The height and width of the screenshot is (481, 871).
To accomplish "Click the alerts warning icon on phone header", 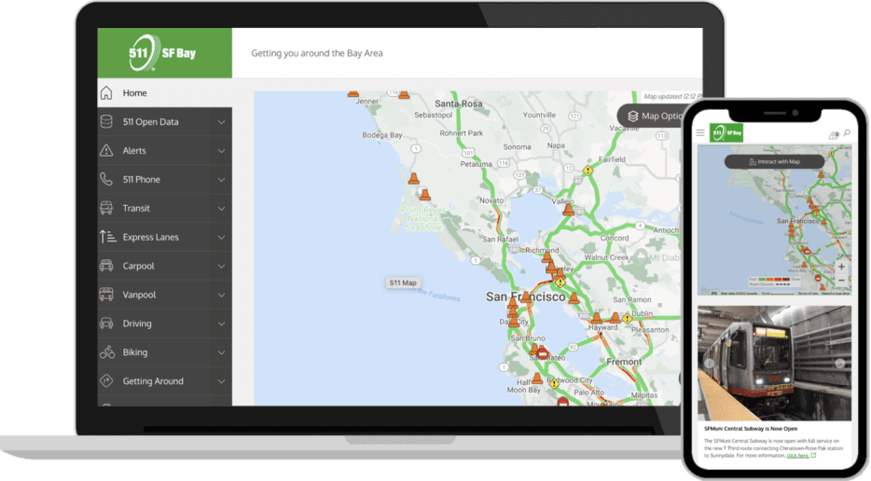I will (x=833, y=135).
